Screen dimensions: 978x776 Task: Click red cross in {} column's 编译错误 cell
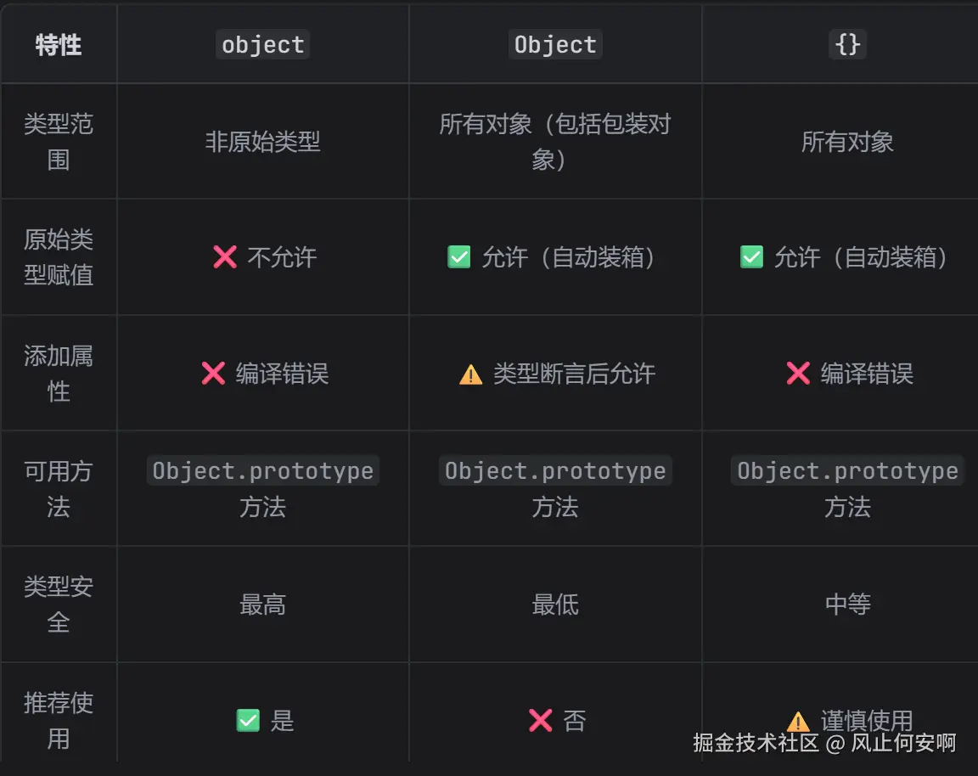[x=798, y=374]
